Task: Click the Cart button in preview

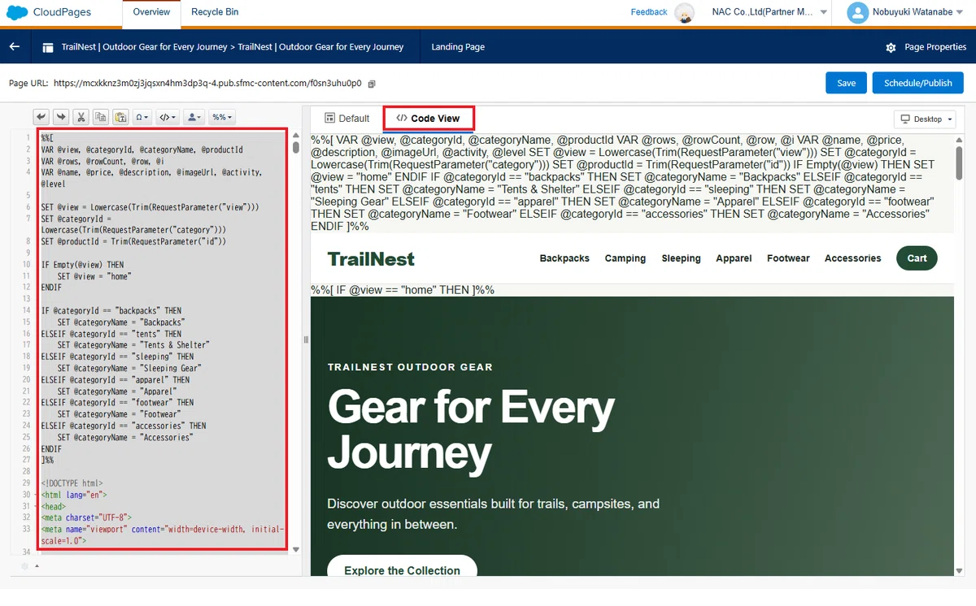Action: [x=917, y=258]
